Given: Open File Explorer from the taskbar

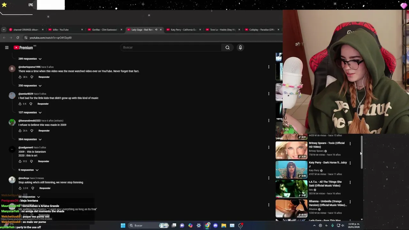Looking at the screenshot, I should [224, 226].
